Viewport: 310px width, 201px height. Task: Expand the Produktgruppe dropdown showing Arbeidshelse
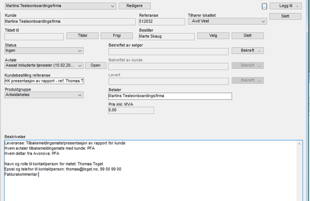80,95
